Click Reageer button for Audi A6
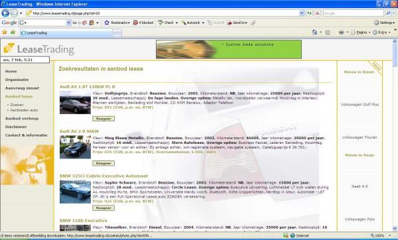This screenshot has width=398, height=240. [x=103, y=163]
